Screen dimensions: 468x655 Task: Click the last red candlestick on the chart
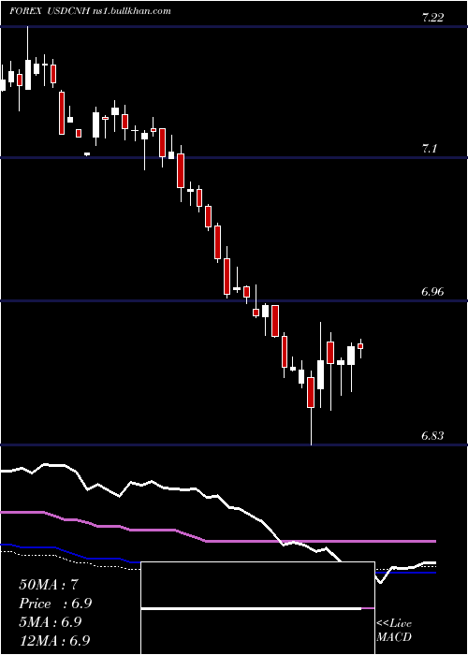coord(360,347)
